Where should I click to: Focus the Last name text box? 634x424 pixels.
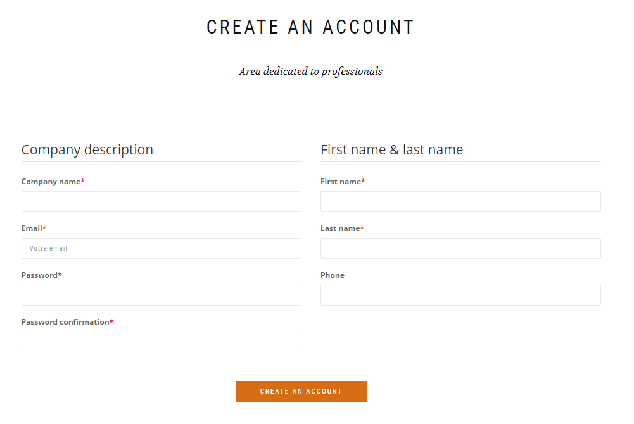(460, 249)
